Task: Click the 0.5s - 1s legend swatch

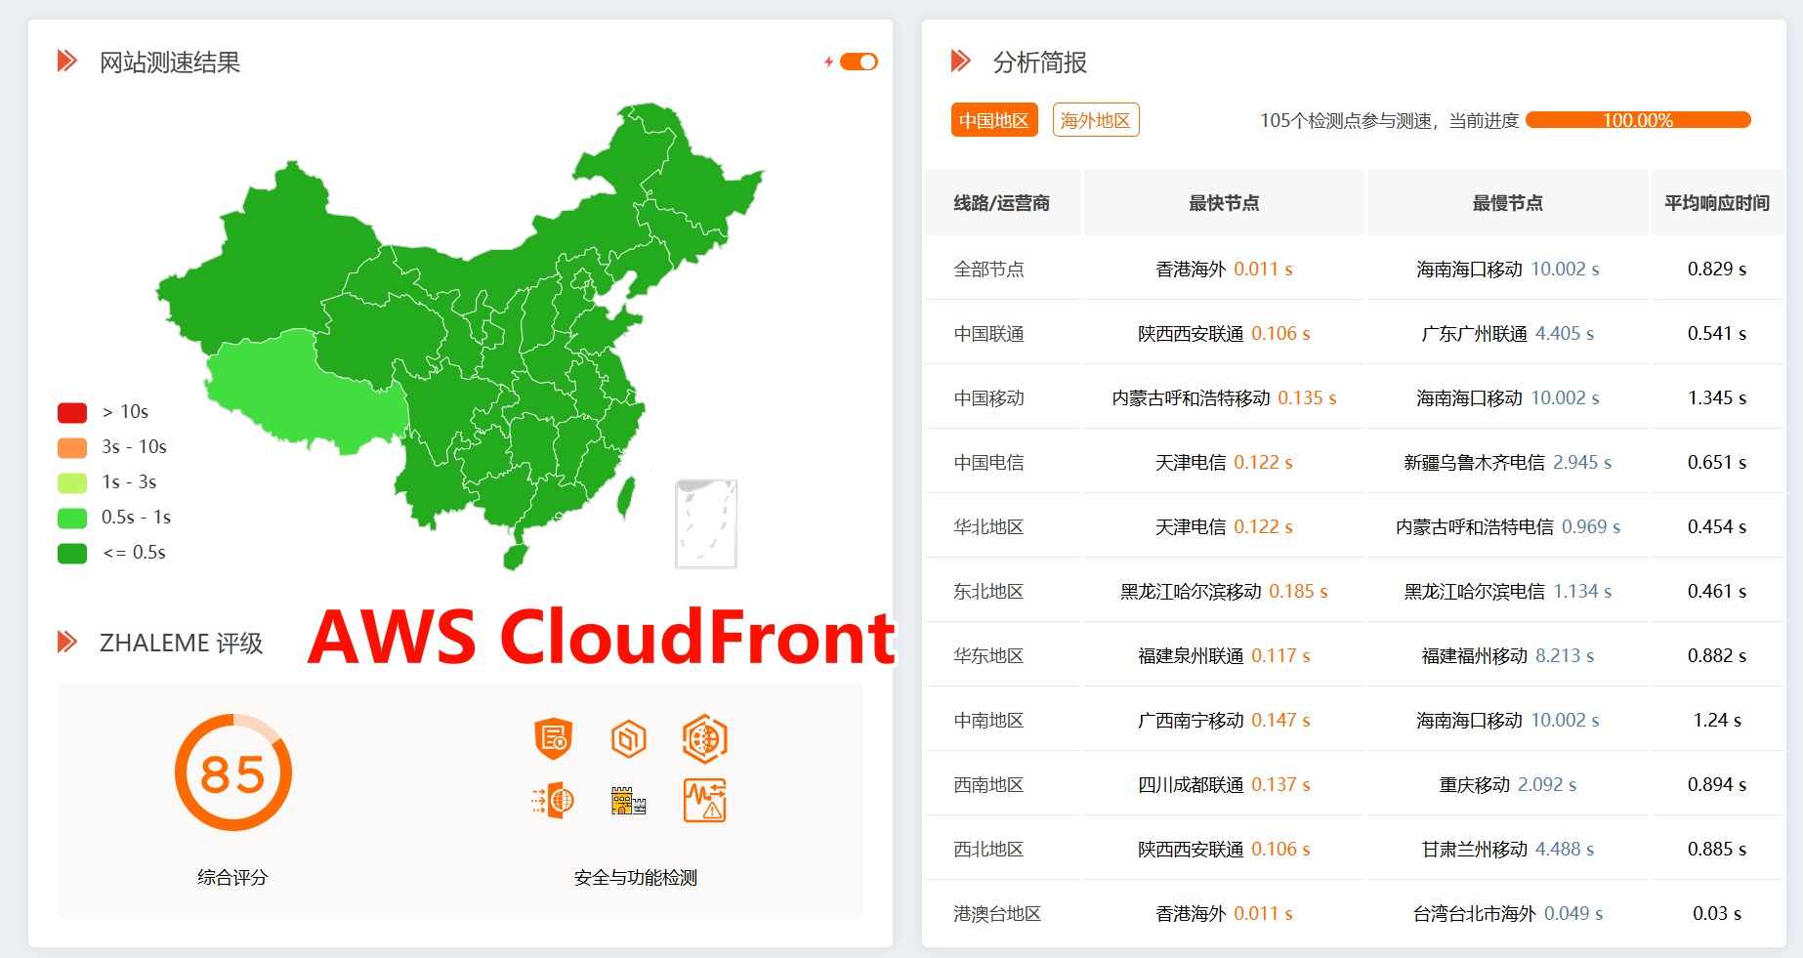Action: [x=72, y=518]
